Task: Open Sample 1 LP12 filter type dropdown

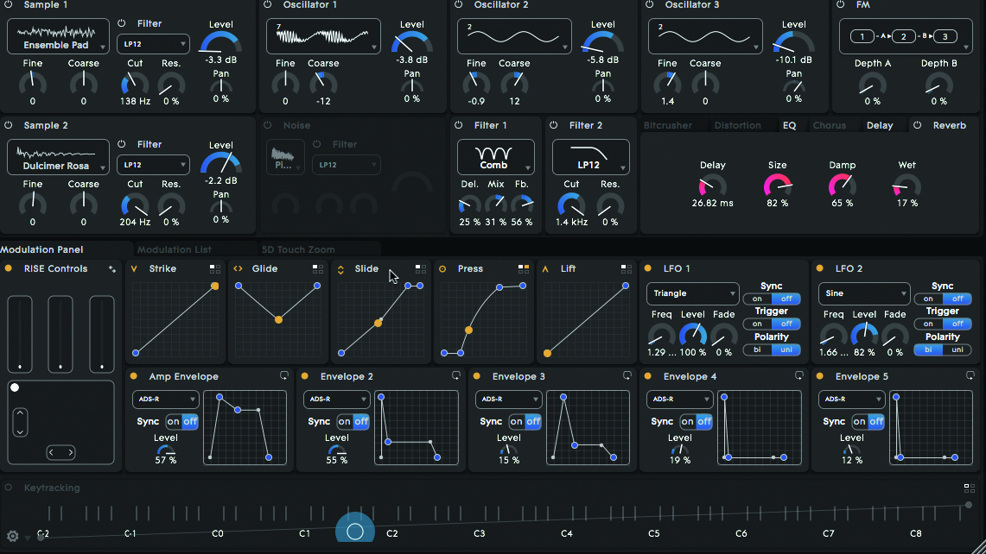Action: point(154,44)
